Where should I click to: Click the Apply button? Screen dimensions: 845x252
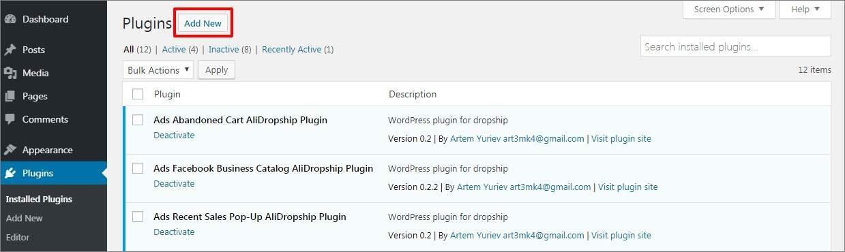click(x=217, y=70)
